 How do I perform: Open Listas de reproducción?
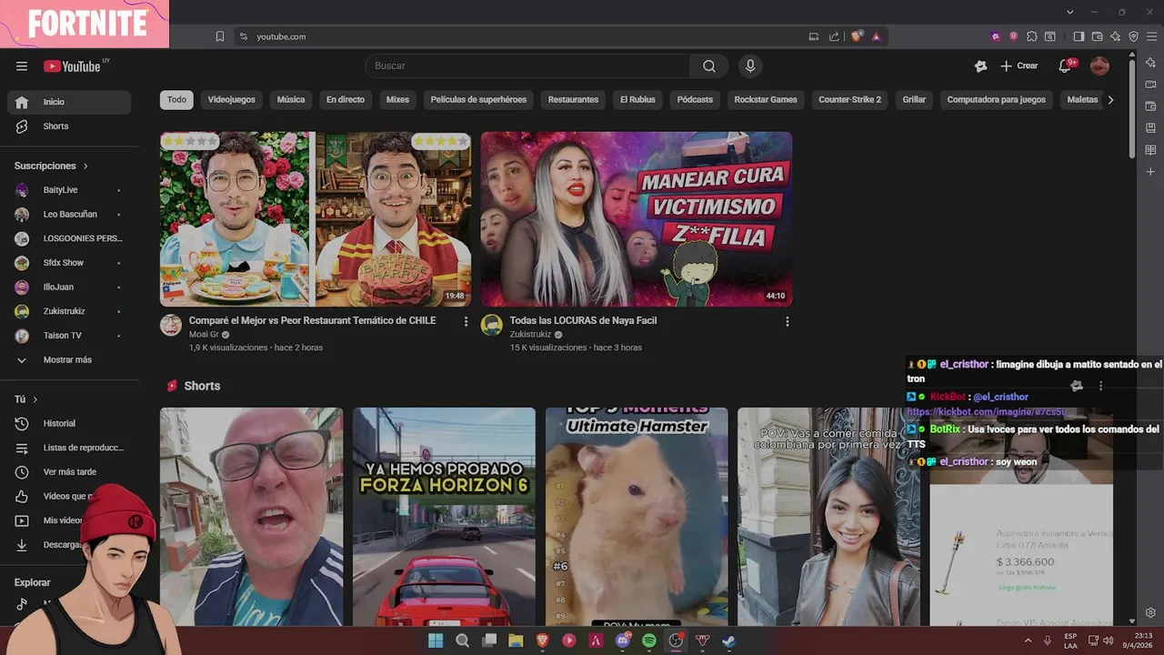[69, 448]
